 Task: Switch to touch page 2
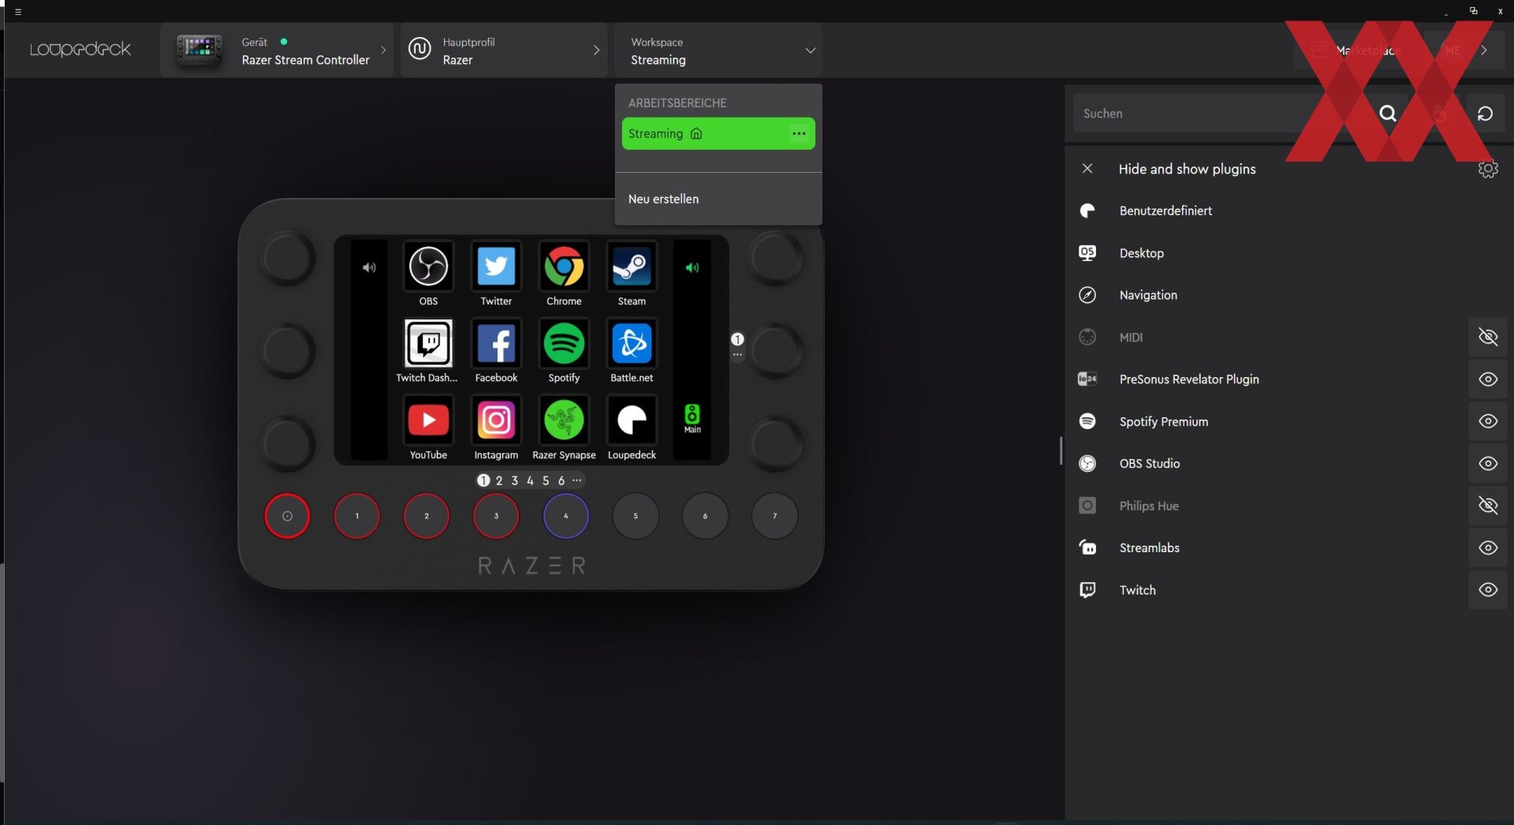coord(499,480)
